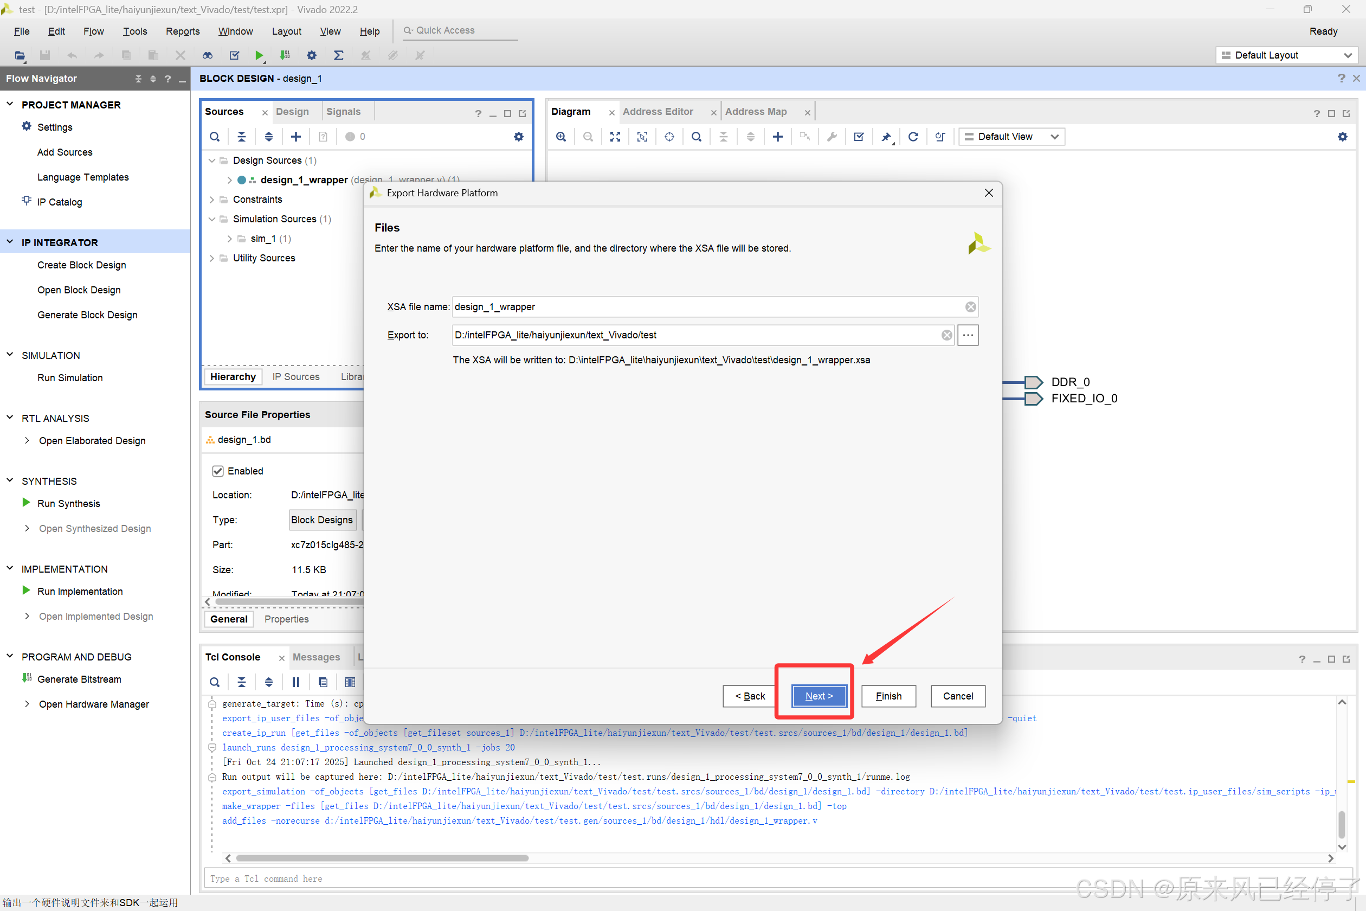
Task: Click the Next button in export dialog
Action: click(x=819, y=696)
